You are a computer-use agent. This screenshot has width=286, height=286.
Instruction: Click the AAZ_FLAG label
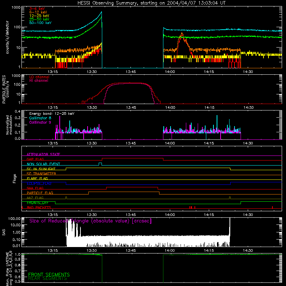pyautogui.click(x=35, y=198)
